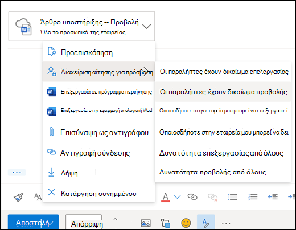Click the font size AA icon

(x=38, y=197)
